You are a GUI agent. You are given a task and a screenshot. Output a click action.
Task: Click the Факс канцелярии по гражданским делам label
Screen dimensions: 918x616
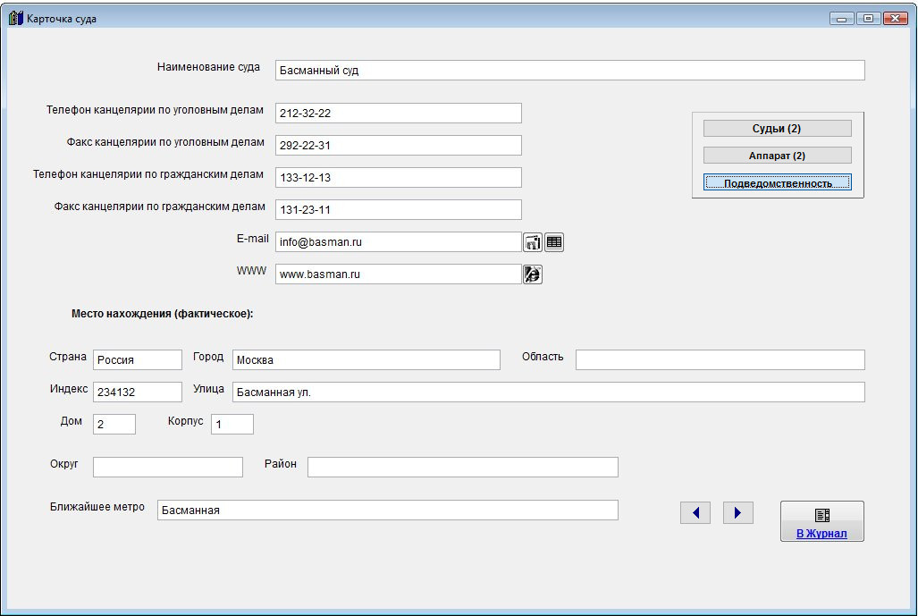(159, 207)
